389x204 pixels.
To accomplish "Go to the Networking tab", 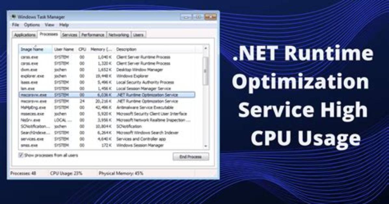I will click(119, 35).
